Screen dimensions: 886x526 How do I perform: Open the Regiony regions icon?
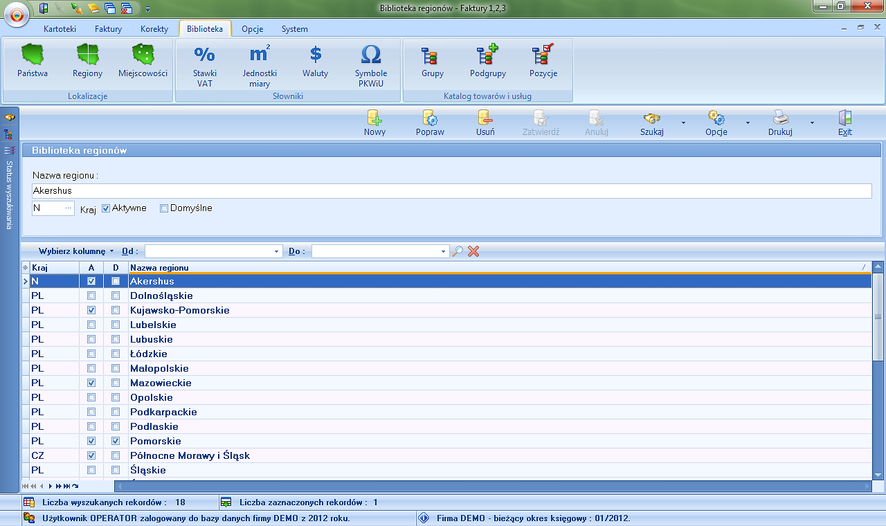[x=87, y=61]
